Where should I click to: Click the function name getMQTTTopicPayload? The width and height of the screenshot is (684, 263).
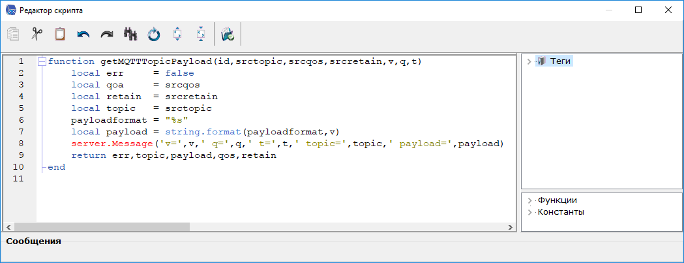156,61
